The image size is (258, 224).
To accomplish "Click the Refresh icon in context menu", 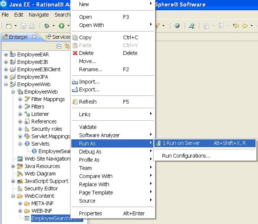I will pos(75,102).
